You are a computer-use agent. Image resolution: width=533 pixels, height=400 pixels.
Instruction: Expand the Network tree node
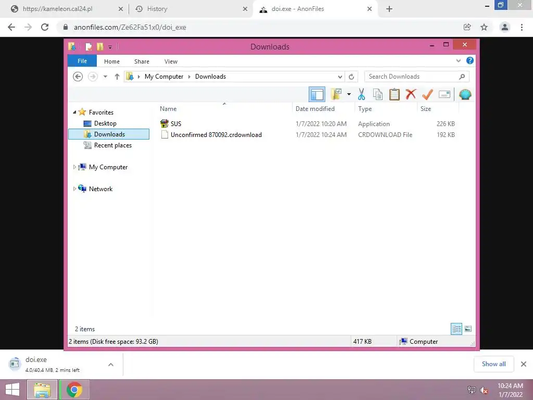point(74,189)
